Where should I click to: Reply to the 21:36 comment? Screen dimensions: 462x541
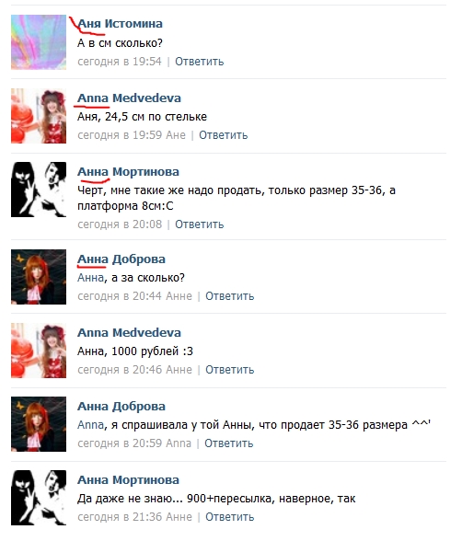pyautogui.click(x=230, y=517)
